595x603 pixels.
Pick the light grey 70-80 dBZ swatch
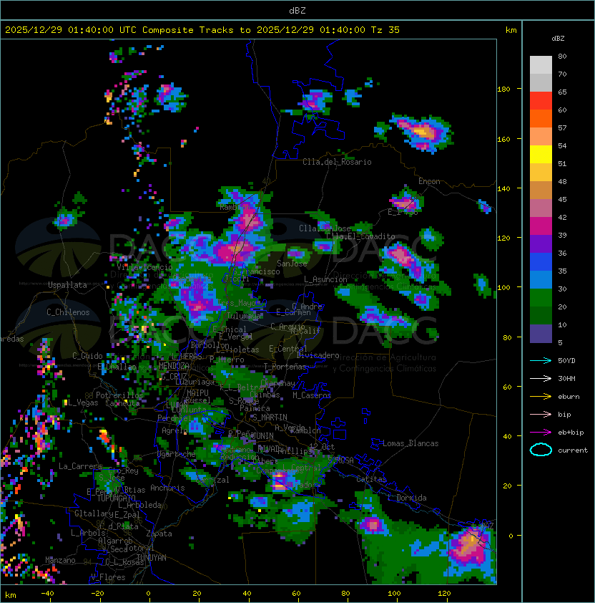point(541,64)
